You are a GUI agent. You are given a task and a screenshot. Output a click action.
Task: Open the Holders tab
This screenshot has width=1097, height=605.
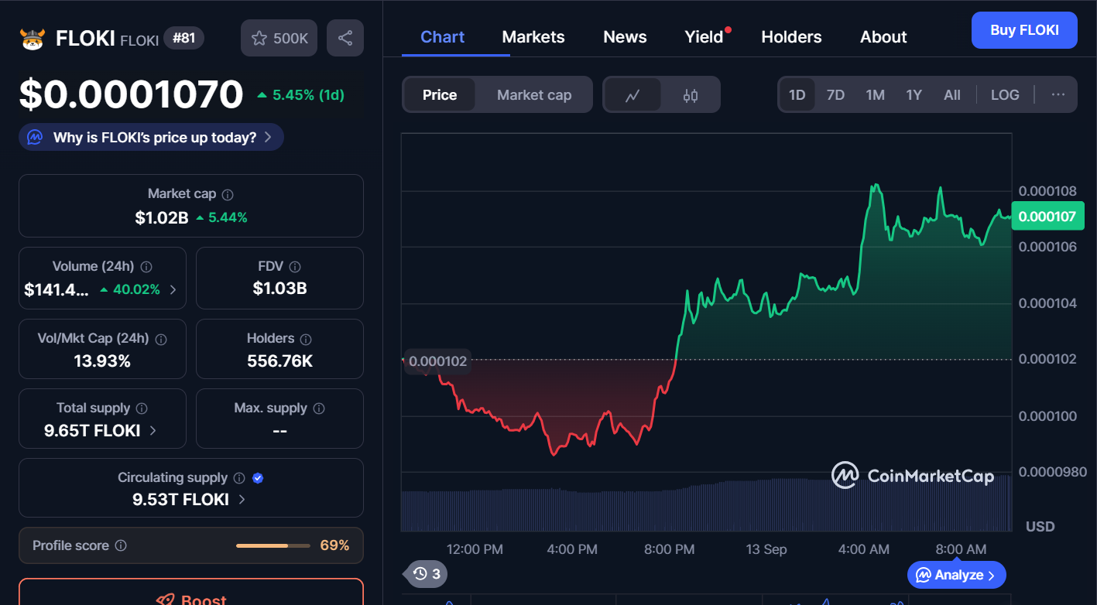[x=791, y=37]
